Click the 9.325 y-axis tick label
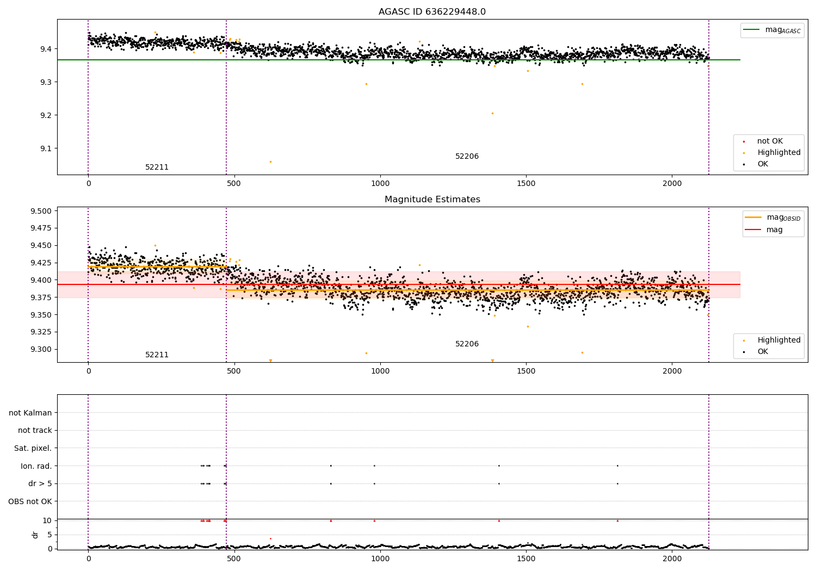The height and width of the screenshot is (571, 816). pos(41,332)
